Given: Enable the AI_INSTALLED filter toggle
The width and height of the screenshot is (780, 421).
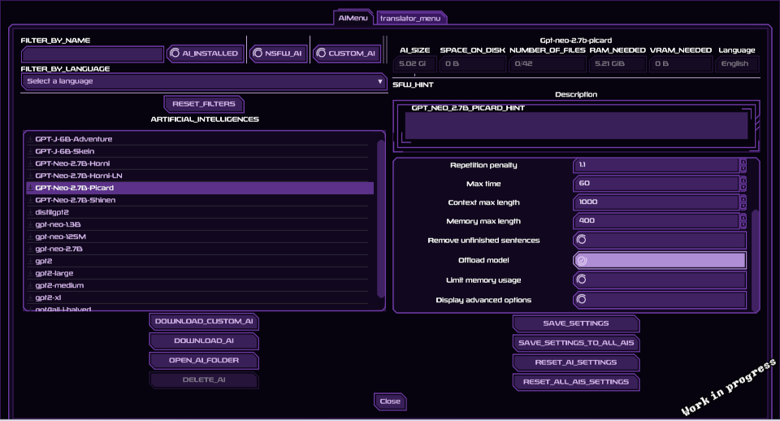Looking at the screenshot, I should pos(175,54).
